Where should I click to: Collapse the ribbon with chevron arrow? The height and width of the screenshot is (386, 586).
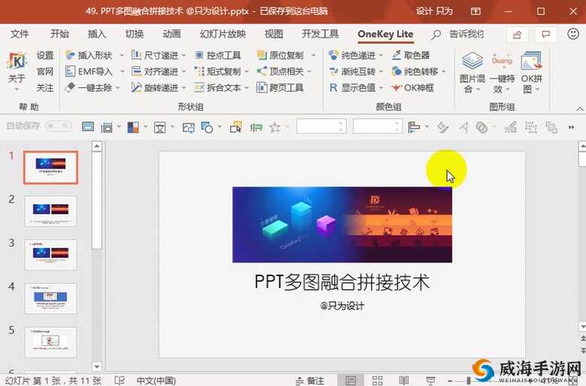click(x=580, y=109)
